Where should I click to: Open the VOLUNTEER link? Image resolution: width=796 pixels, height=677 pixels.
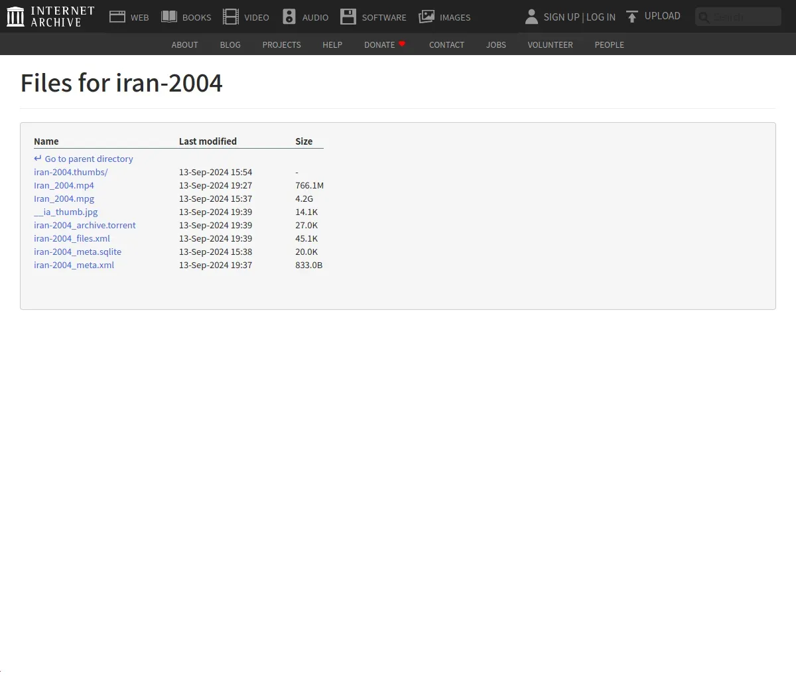tap(551, 44)
